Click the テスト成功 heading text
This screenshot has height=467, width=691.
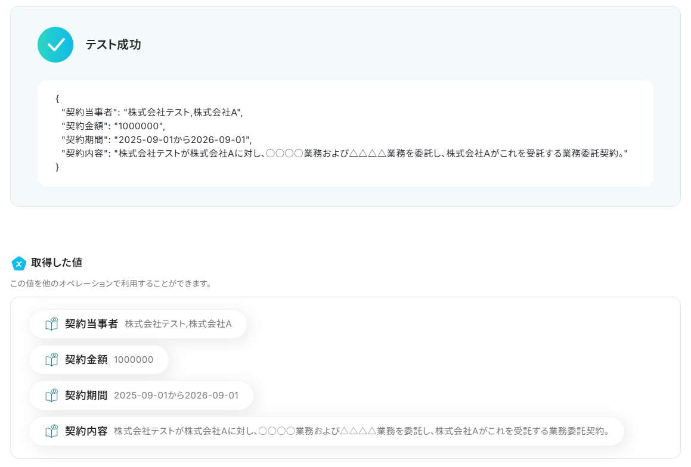113,45
